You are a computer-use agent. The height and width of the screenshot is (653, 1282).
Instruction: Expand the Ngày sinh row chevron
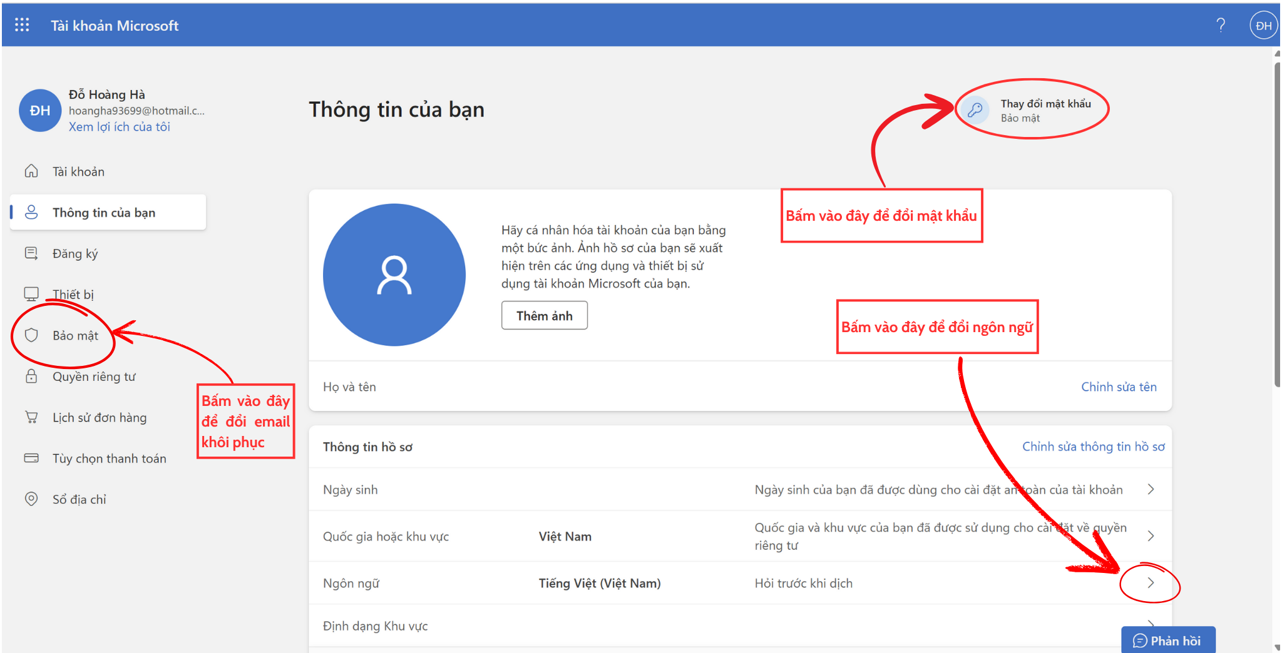pos(1151,490)
